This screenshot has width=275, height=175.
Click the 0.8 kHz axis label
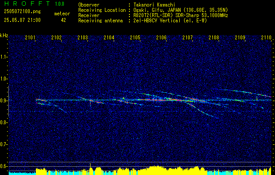3,122
